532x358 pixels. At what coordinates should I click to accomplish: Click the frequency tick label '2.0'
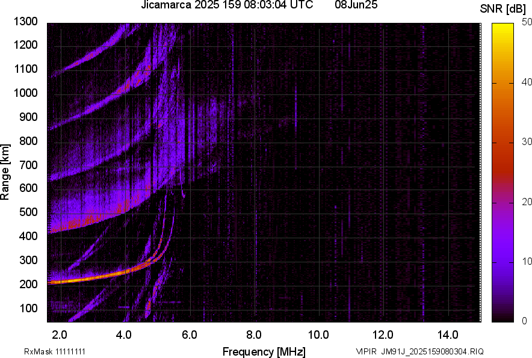(60, 335)
